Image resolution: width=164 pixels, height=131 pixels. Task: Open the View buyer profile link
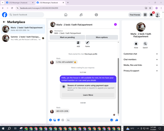91,54
